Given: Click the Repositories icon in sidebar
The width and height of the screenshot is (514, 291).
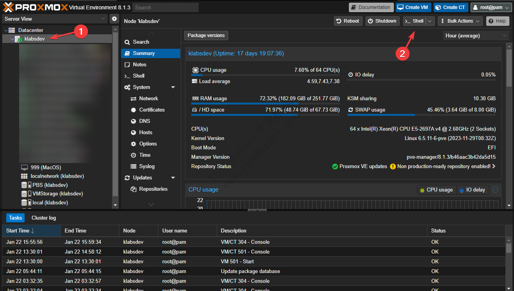Looking at the screenshot, I should click(133, 189).
